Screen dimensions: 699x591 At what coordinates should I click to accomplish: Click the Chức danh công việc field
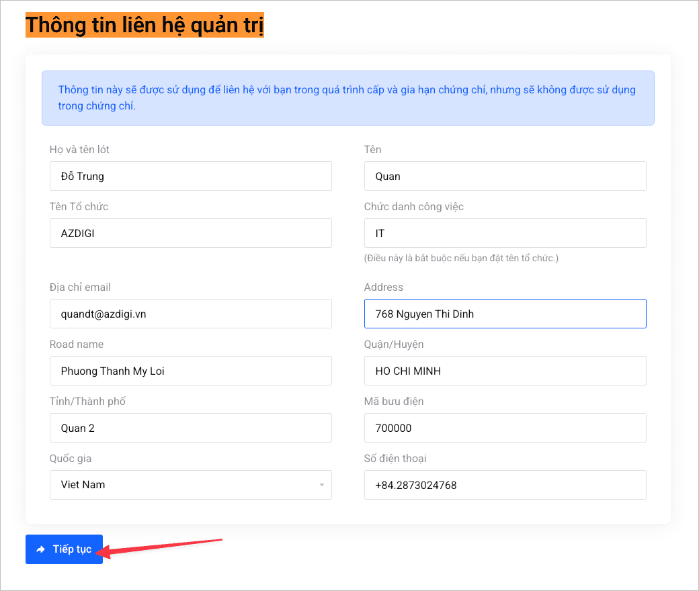coord(505,233)
